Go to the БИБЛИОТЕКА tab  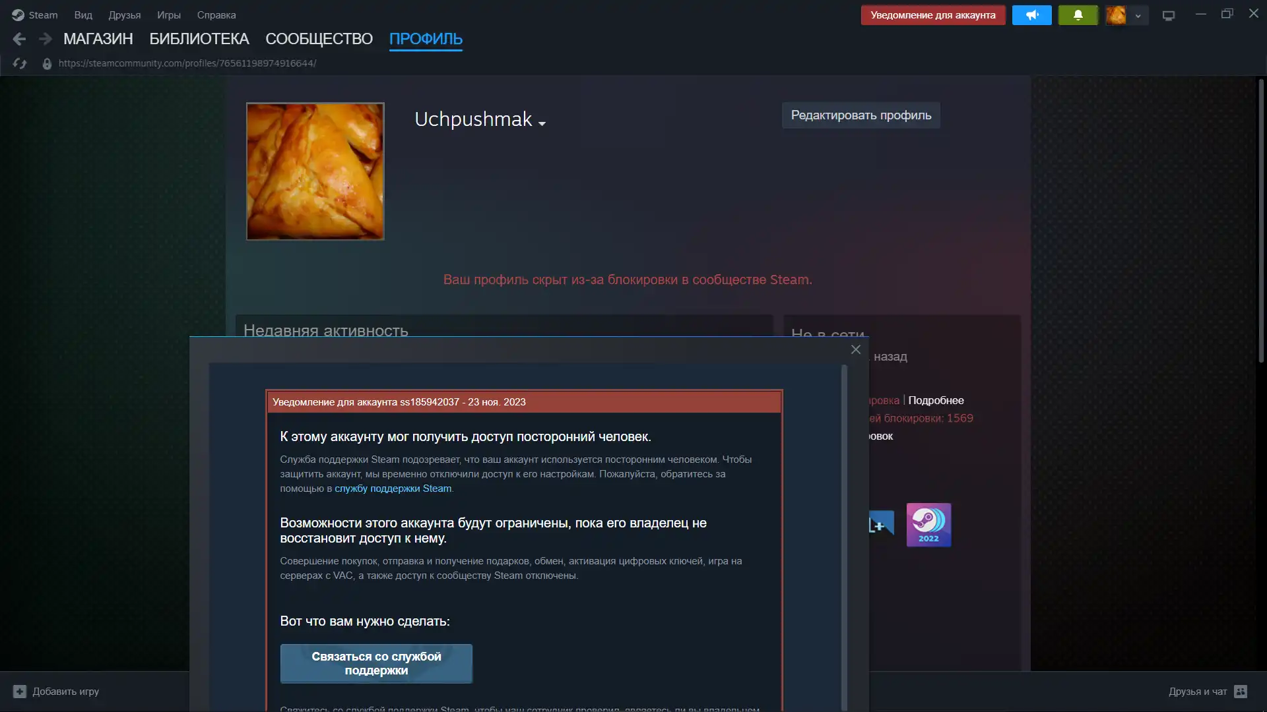click(x=199, y=39)
